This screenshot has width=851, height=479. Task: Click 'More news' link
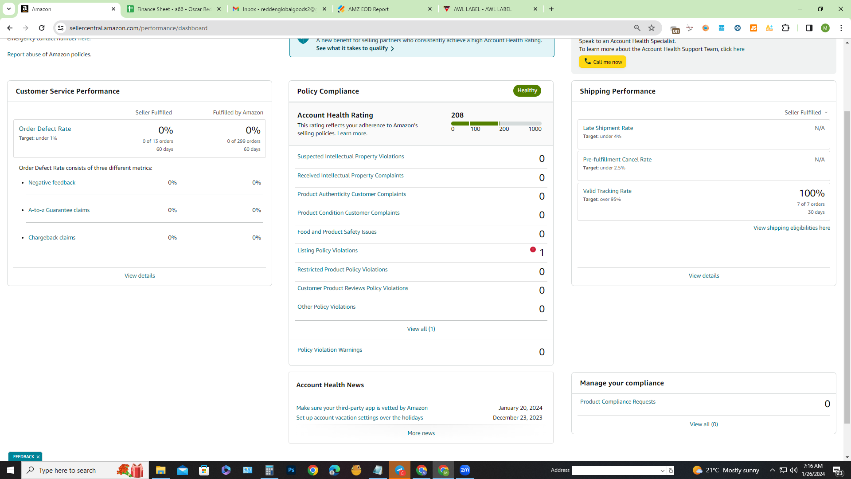click(x=421, y=433)
